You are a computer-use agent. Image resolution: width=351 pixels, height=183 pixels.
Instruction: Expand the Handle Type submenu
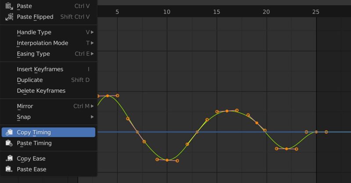(x=48, y=32)
